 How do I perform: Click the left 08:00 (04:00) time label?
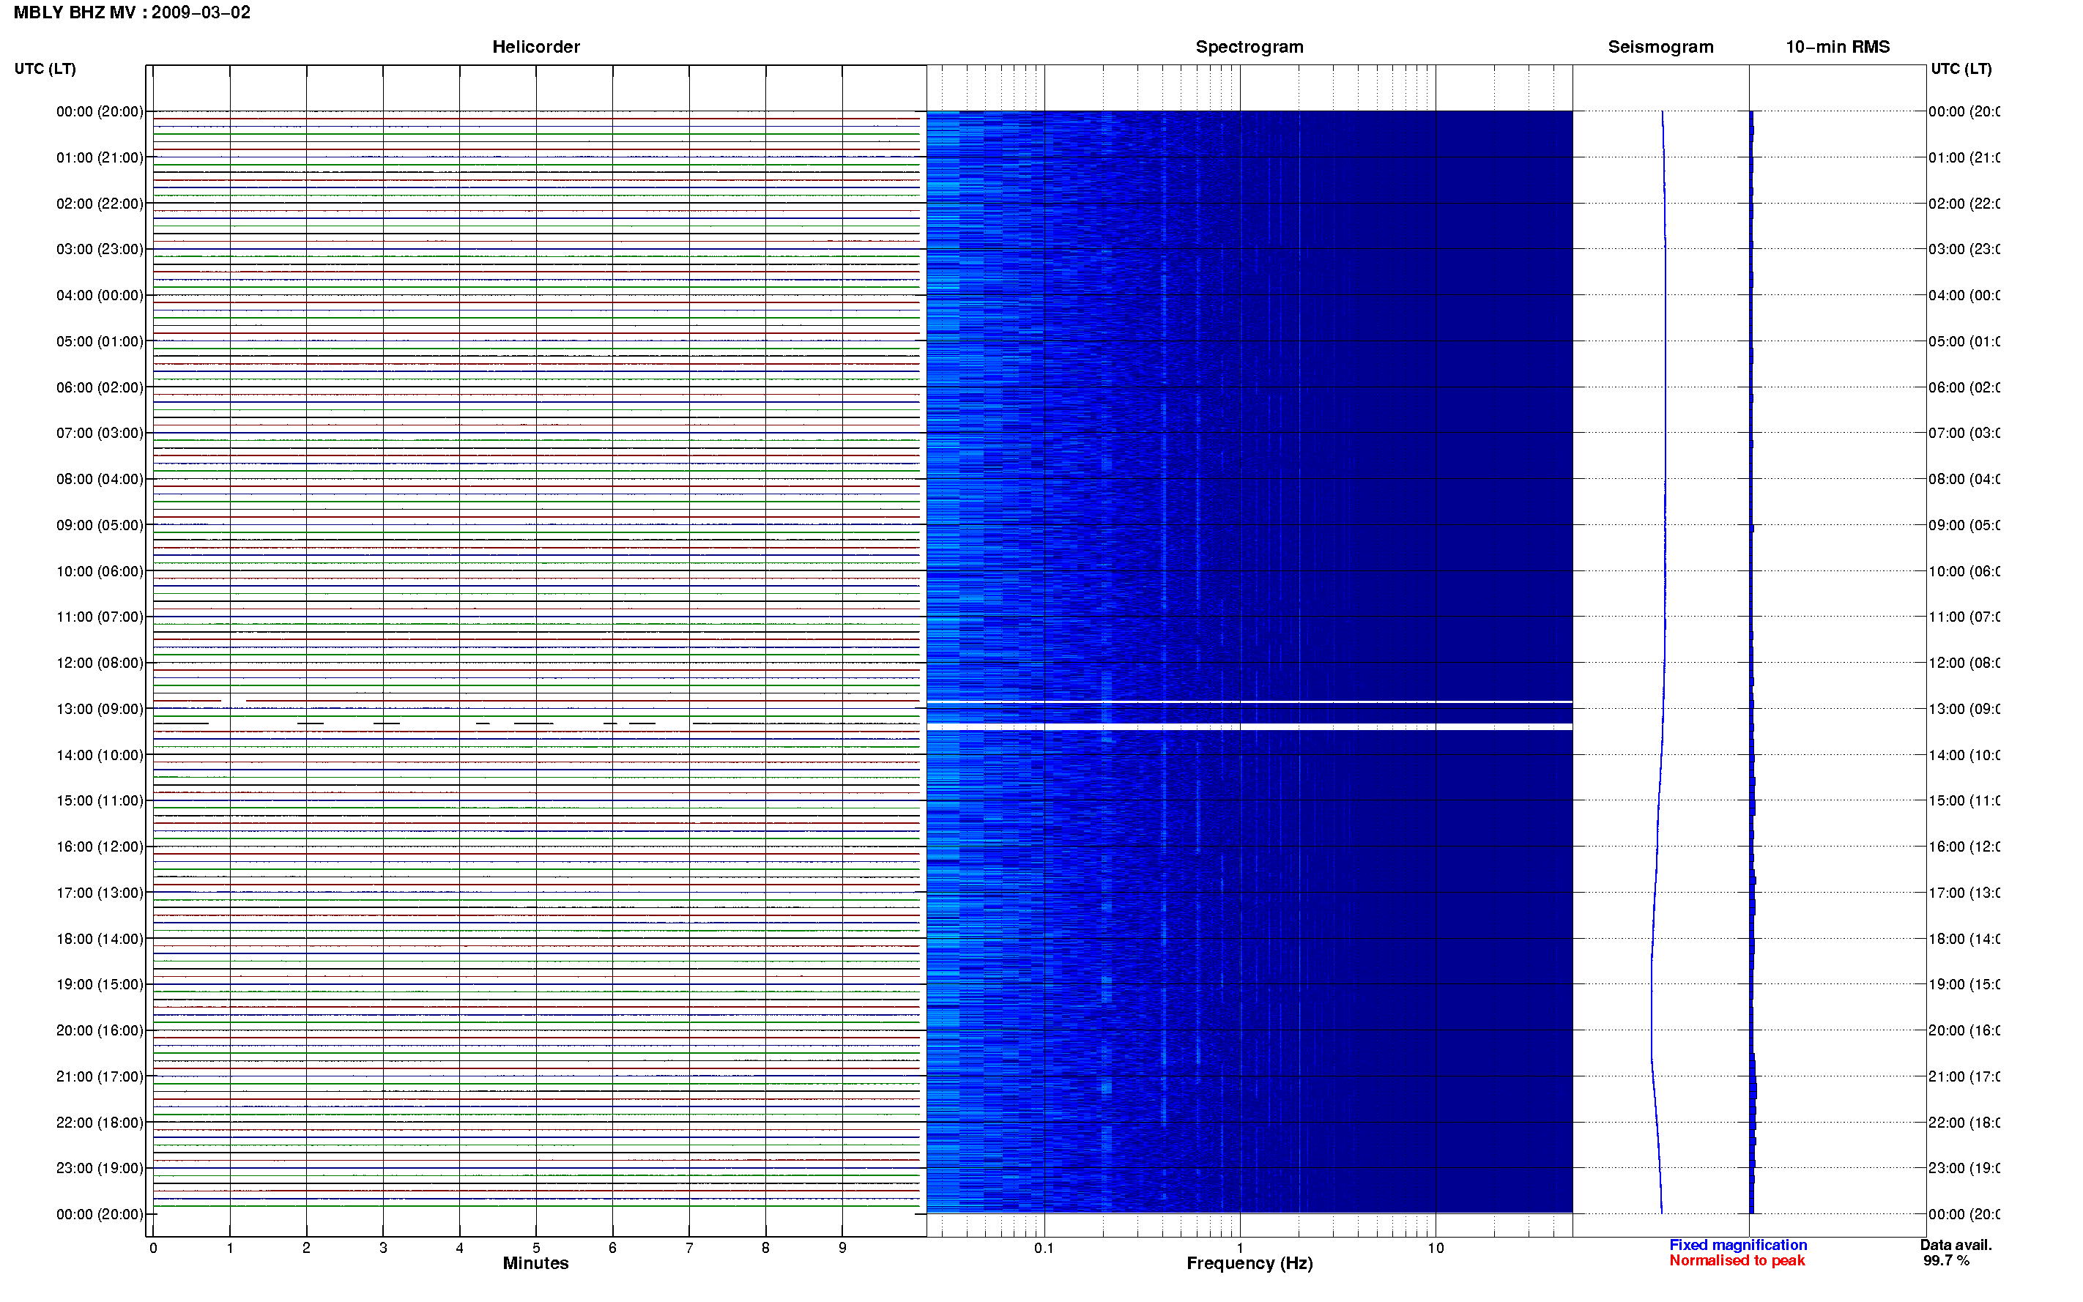click(x=100, y=480)
